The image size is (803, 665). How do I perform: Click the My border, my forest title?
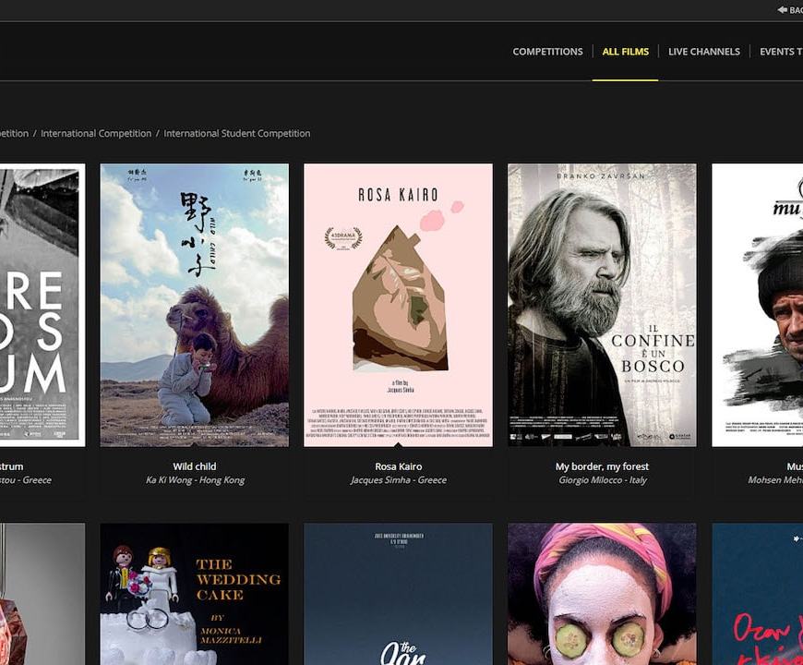602,466
